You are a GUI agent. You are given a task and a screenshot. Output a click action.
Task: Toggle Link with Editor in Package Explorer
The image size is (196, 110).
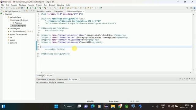tap(27, 11)
